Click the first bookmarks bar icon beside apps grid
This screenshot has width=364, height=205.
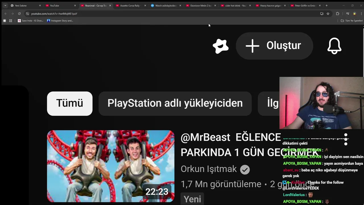click(x=4, y=20)
